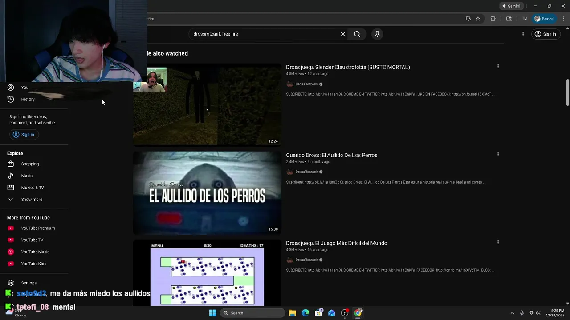Open the tab search icon in Chrome toolbar
The height and width of the screenshot is (320, 570).
point(509,19)
